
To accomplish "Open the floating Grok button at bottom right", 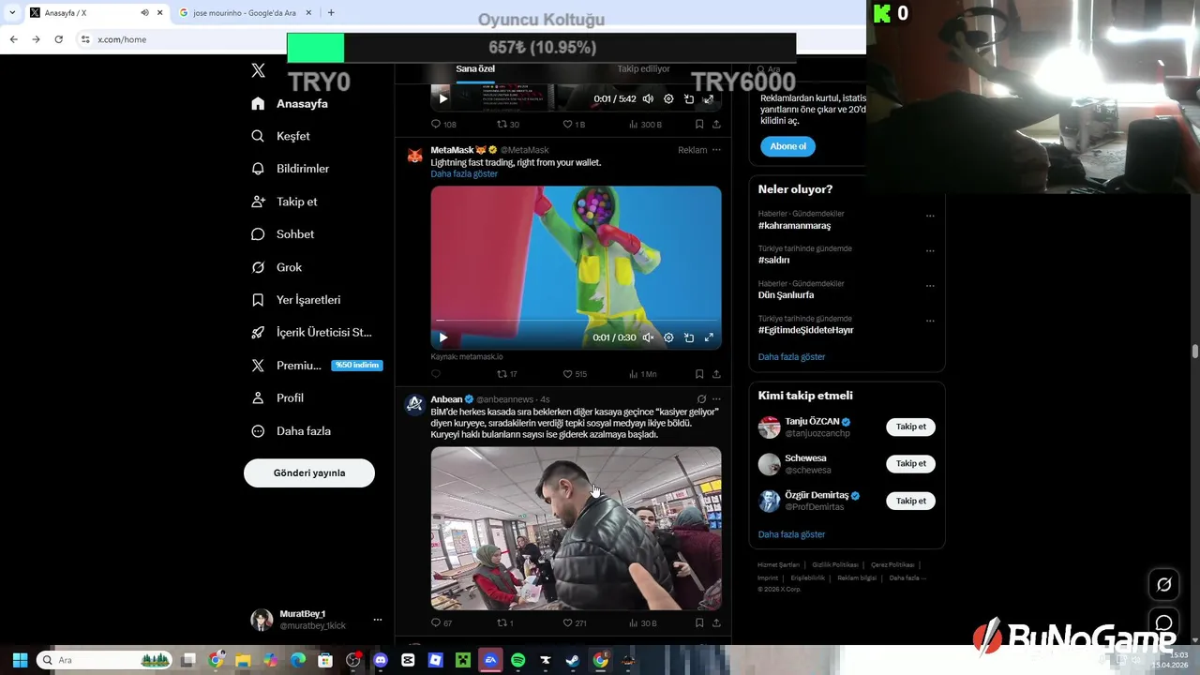I will [x=1164, y=584].
